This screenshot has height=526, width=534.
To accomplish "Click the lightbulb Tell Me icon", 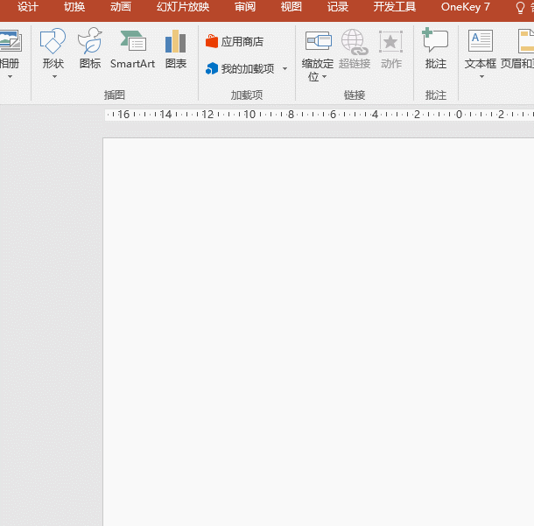I will pos(521,7).
